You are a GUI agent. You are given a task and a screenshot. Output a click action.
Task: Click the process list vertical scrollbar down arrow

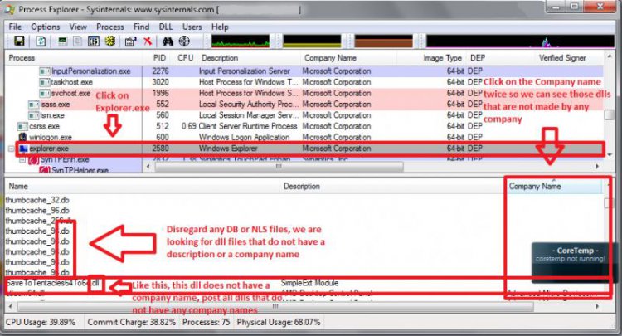tap(610, 155)
